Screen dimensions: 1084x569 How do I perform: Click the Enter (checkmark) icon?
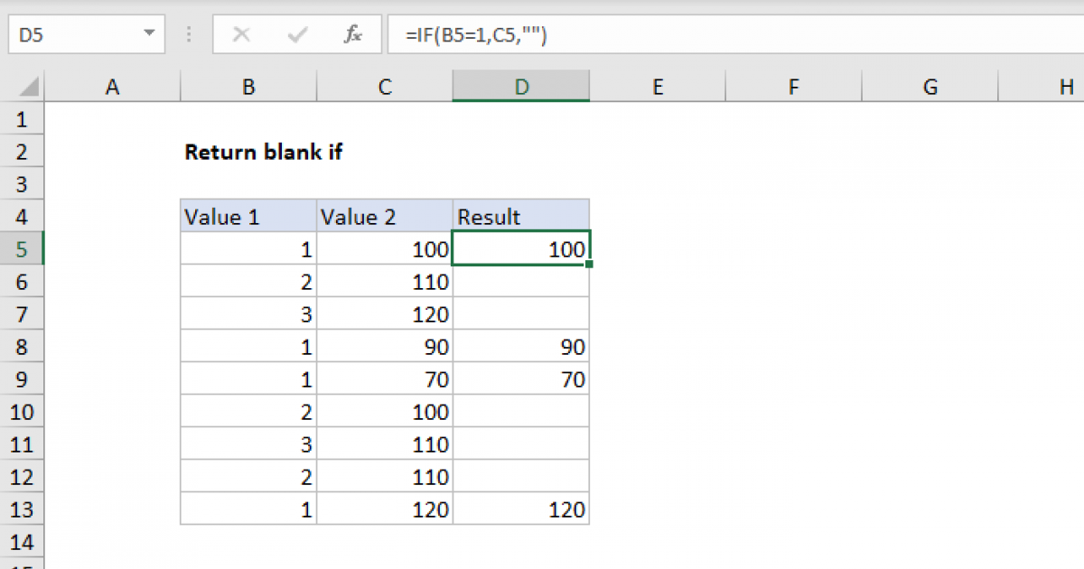[x=295, y=34]
